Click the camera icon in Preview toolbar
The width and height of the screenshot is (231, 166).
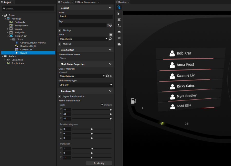119,44
